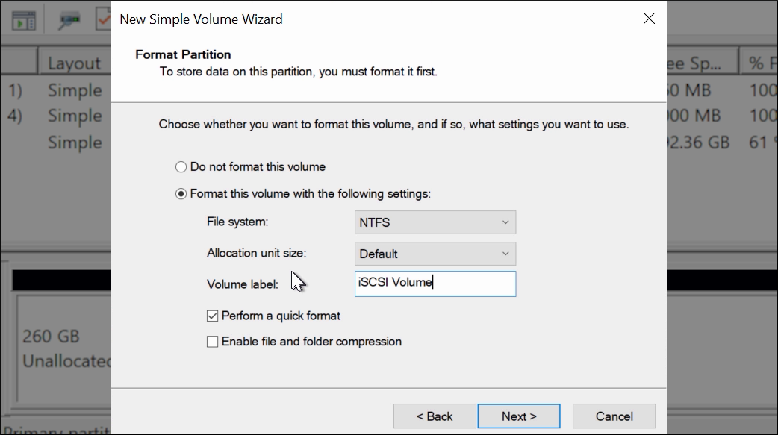Cancel the New Simple Volume Wizard
778x435 pixels.
tap(614, 416)
